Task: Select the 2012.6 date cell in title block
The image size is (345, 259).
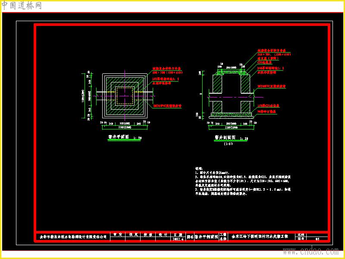Action: [x=178, y=239]
